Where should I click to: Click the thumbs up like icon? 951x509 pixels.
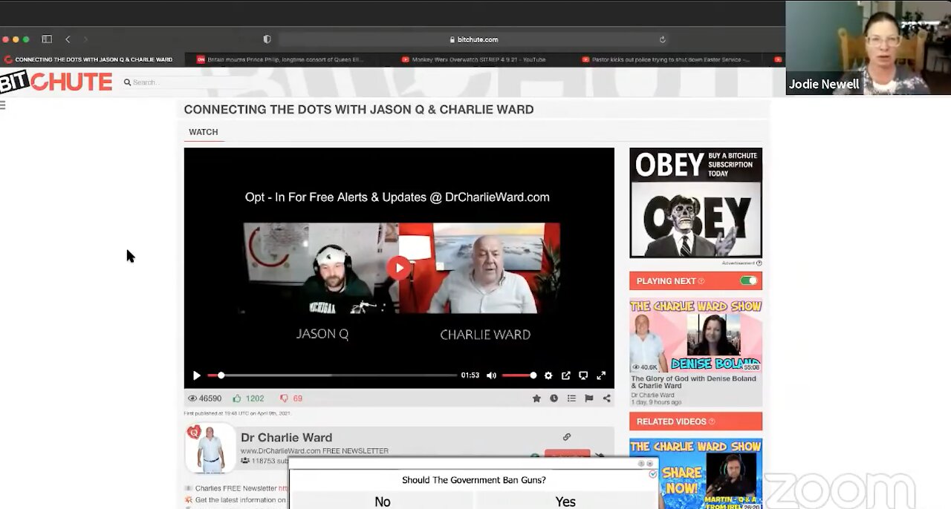click(x=237, y=398)
